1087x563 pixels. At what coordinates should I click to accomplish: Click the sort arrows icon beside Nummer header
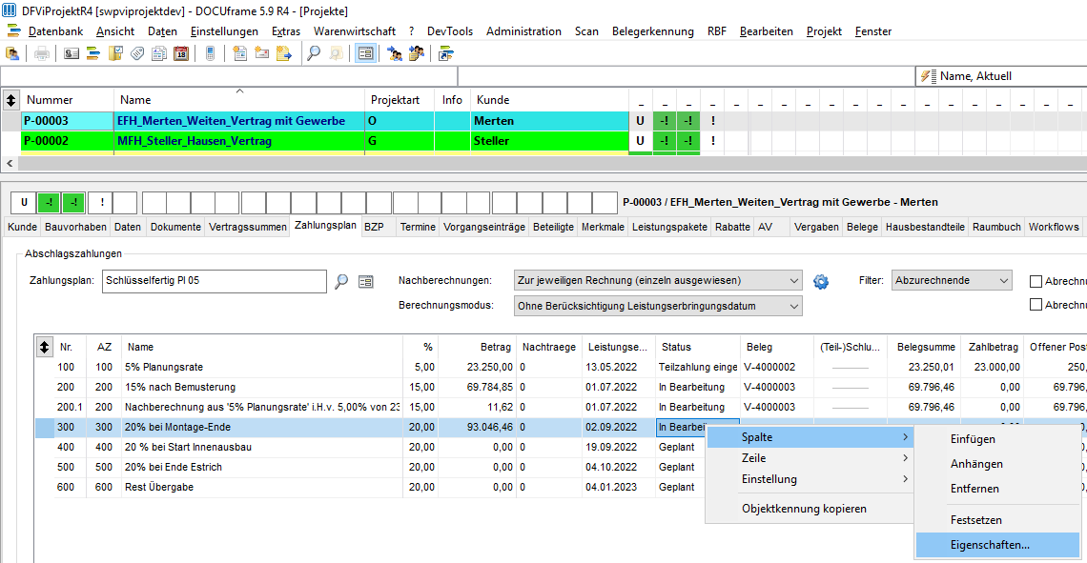coord(11,100)
